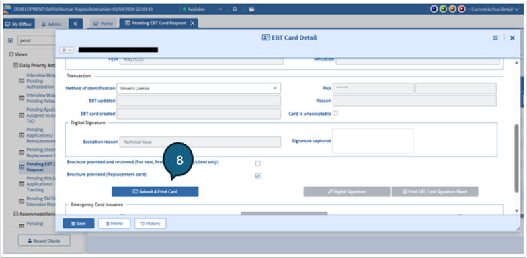This screenshot has height=258, width=527.
Task: Click the Save button
Action: click(x=78, y=223)
